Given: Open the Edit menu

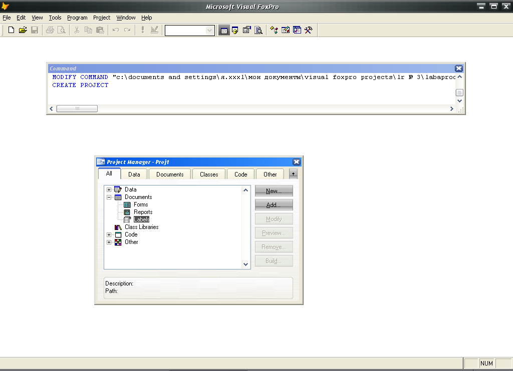Looking at the screenshot, I should pyautogui.click(x=21, y=17).
